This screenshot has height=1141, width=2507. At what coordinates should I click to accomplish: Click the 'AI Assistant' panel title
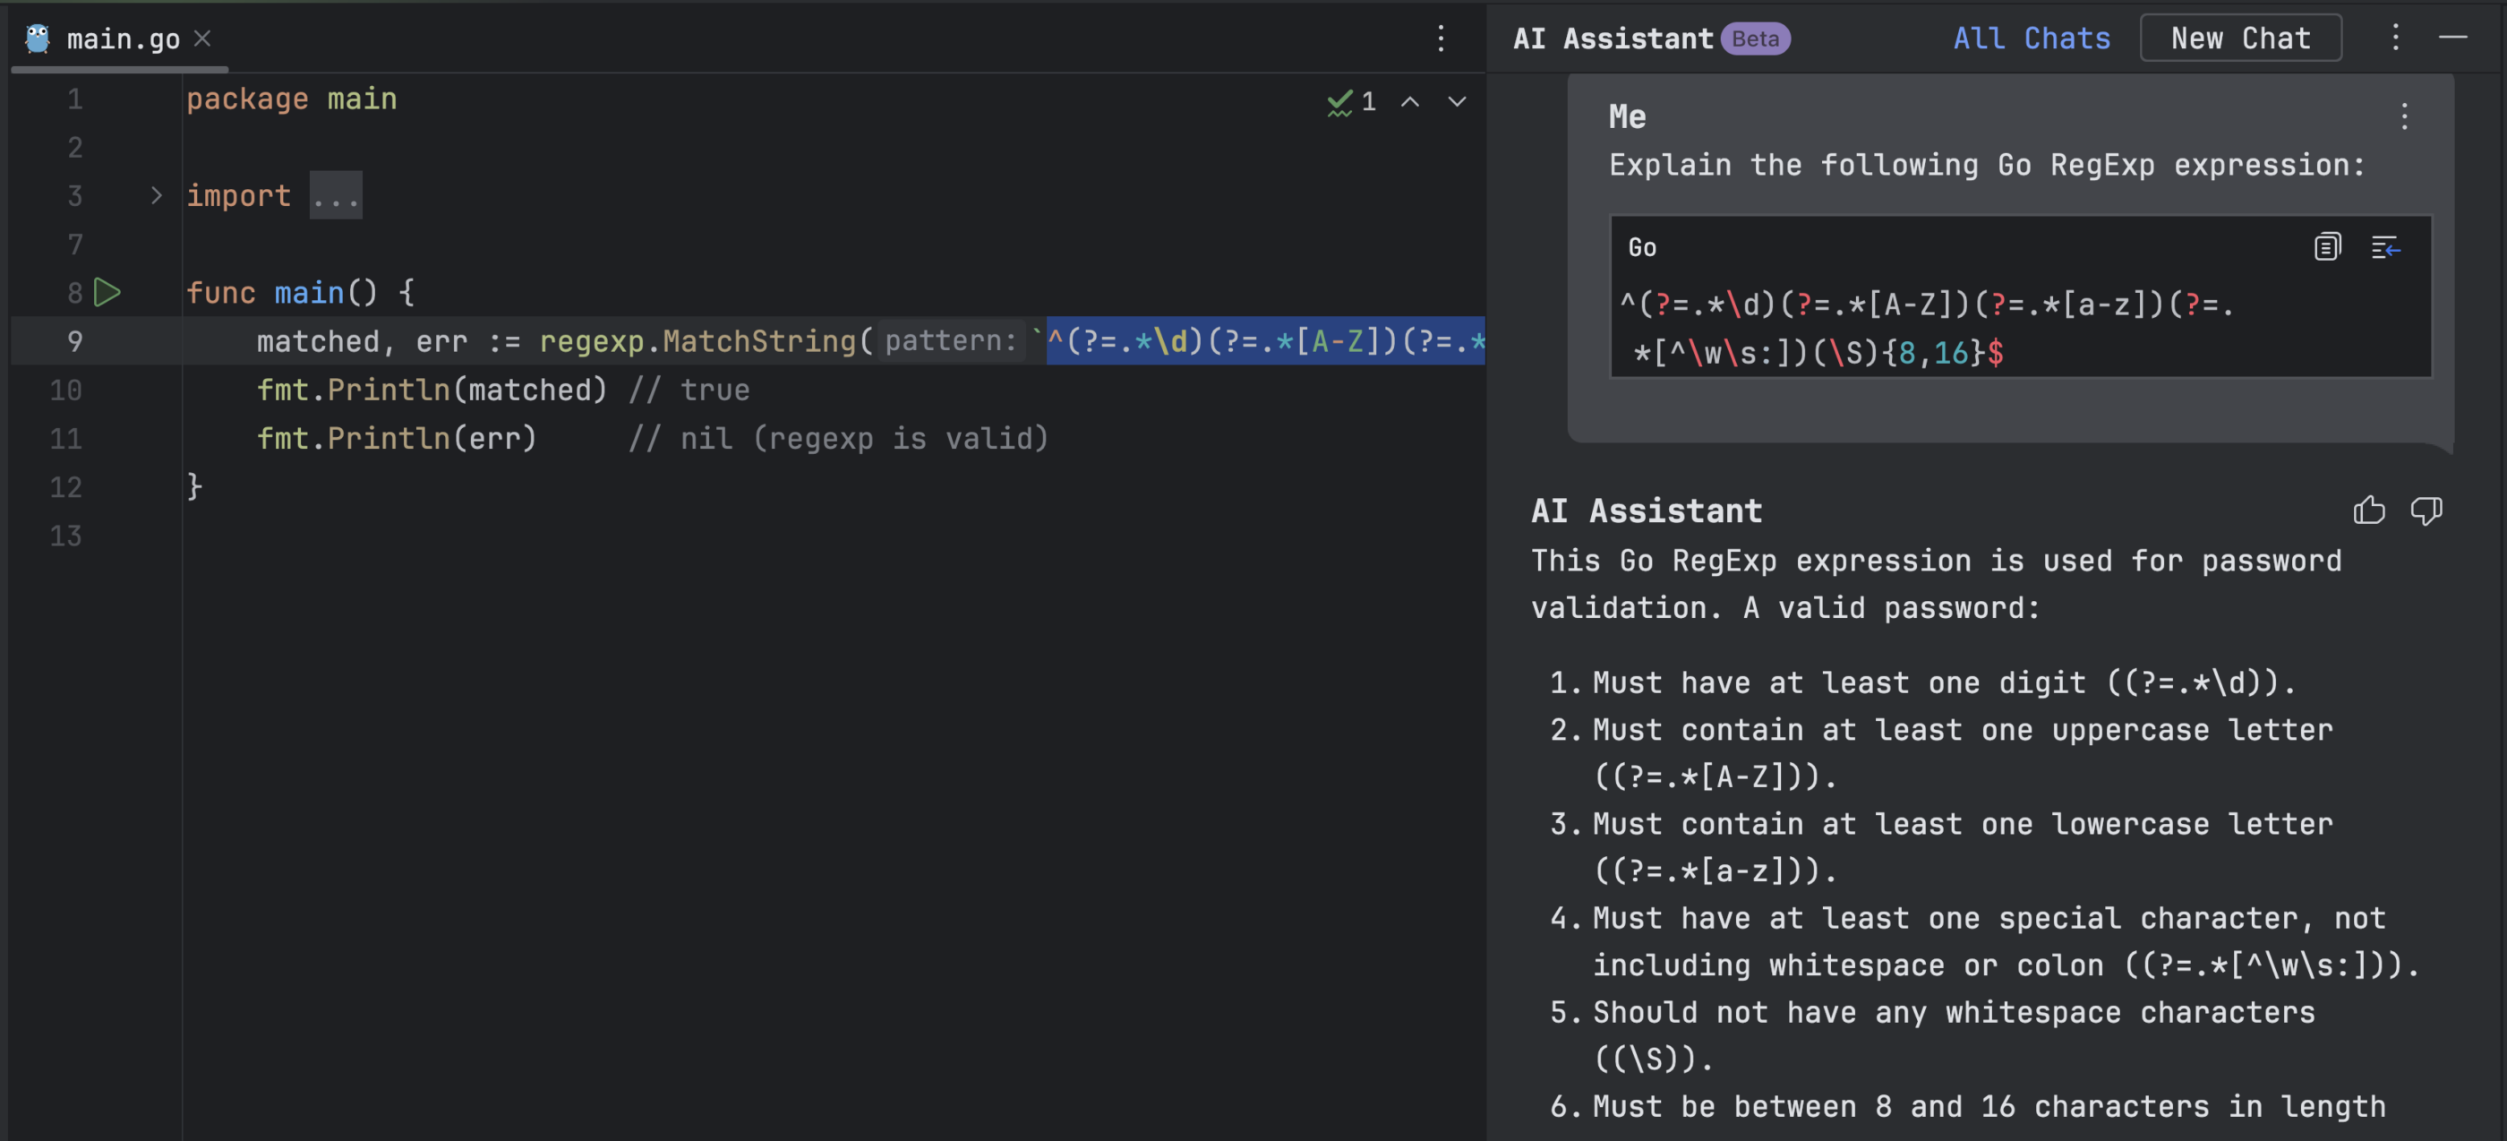tap(1613, 38)
